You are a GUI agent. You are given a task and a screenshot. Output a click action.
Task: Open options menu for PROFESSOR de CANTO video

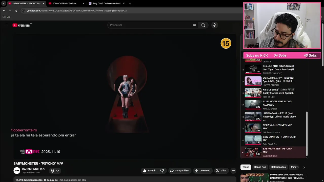[307, 175]
